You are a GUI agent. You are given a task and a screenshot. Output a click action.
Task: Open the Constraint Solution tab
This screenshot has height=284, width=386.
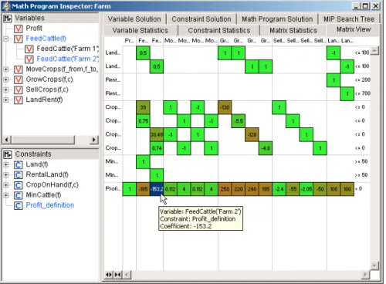(x=201, y=19)
